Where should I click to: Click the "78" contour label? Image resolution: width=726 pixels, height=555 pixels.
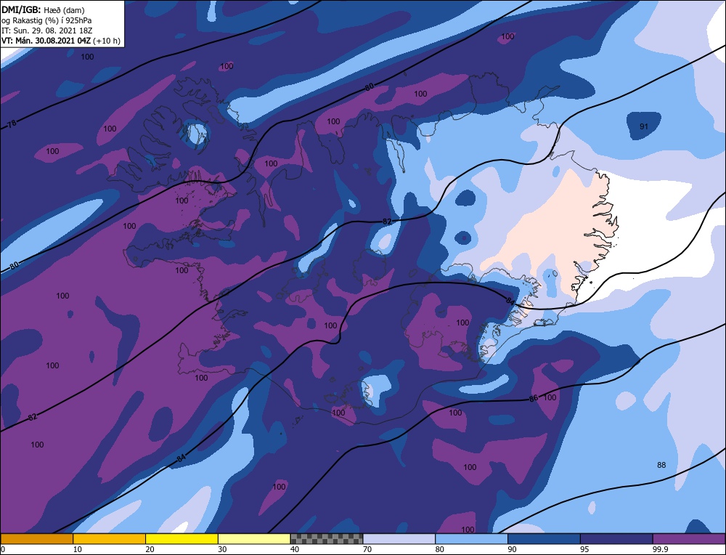(12, 123)
